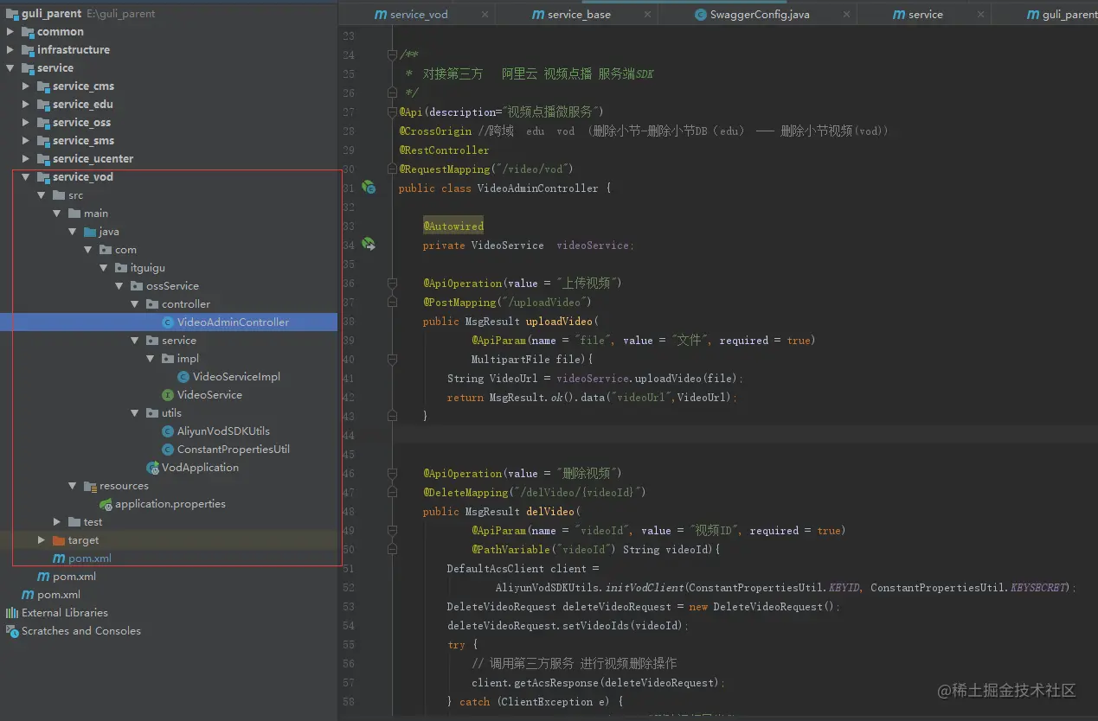Click the @Autowired annotation in the editor
The image size is (1098, 721).
453,226
